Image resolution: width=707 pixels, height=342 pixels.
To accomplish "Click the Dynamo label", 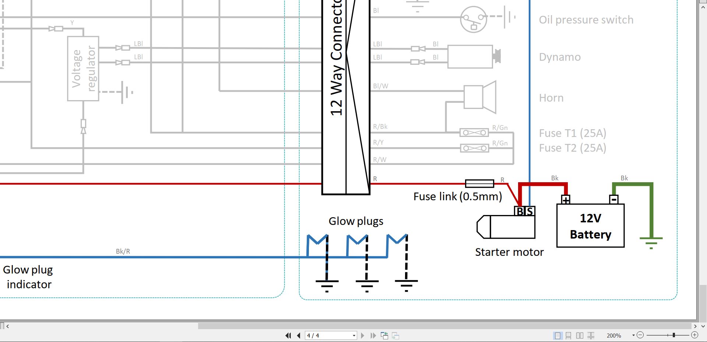I will (x=560, y=57).
